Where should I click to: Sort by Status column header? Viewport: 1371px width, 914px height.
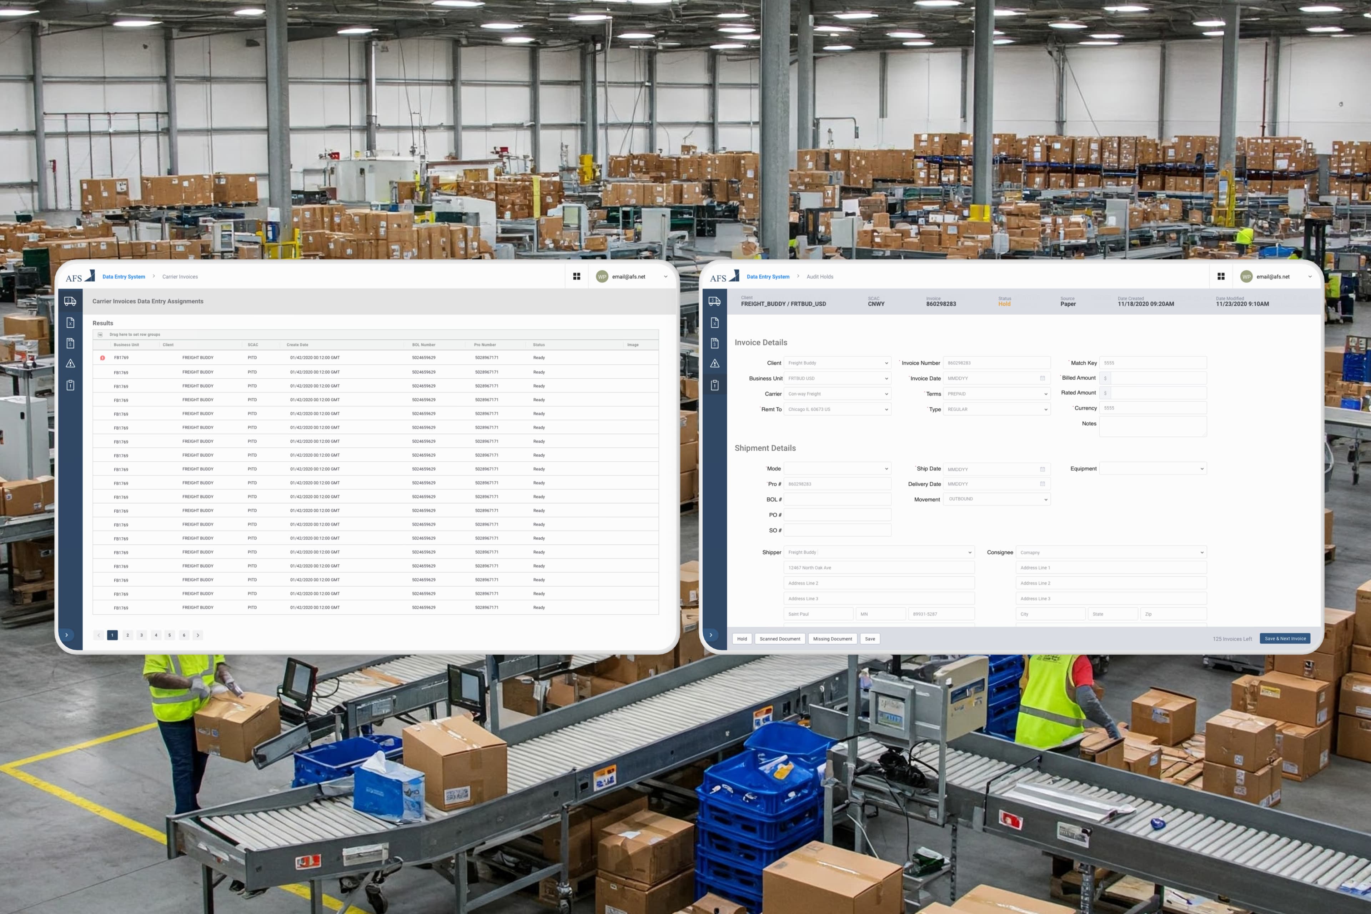(x=539, y=345)
